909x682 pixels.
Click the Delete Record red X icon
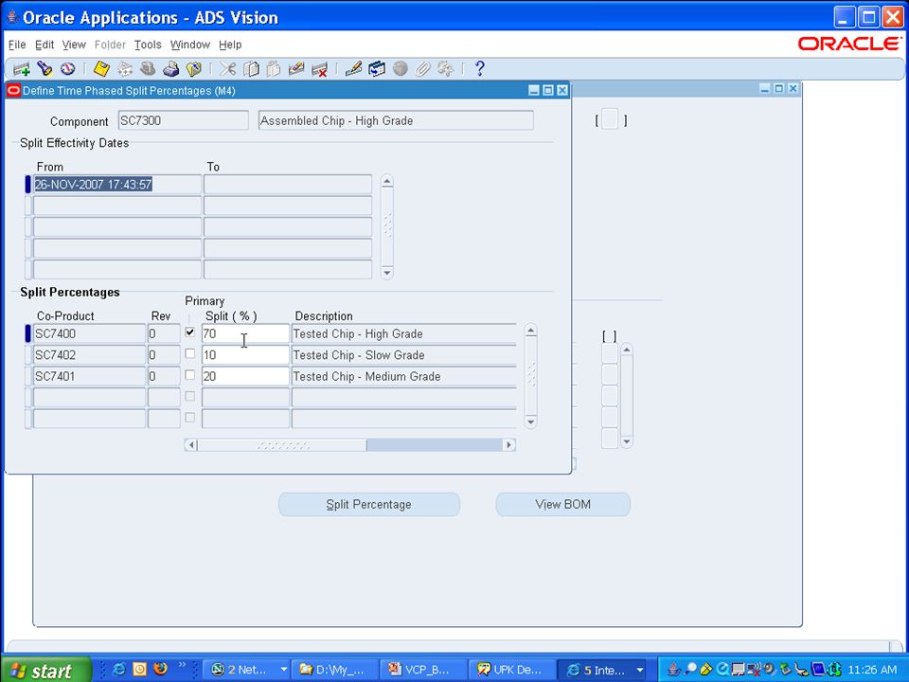coord(319,69)
